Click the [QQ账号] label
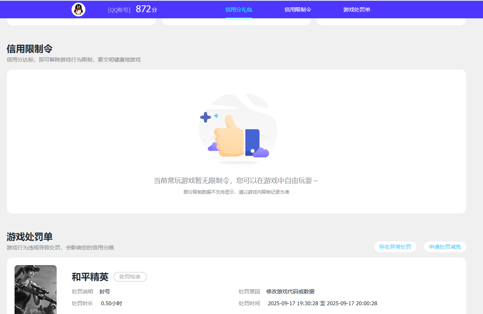This screenshot has width=483, height=314. (x=119, y=10)
